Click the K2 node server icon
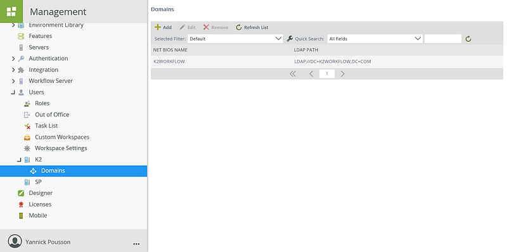Screen dimensions: 507x252 click(27, 160)
